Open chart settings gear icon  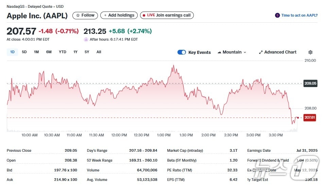pos(310,52)
